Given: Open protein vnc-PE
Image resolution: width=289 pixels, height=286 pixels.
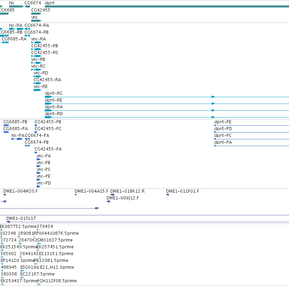Looking at the screenshot, I should [43, 176].
